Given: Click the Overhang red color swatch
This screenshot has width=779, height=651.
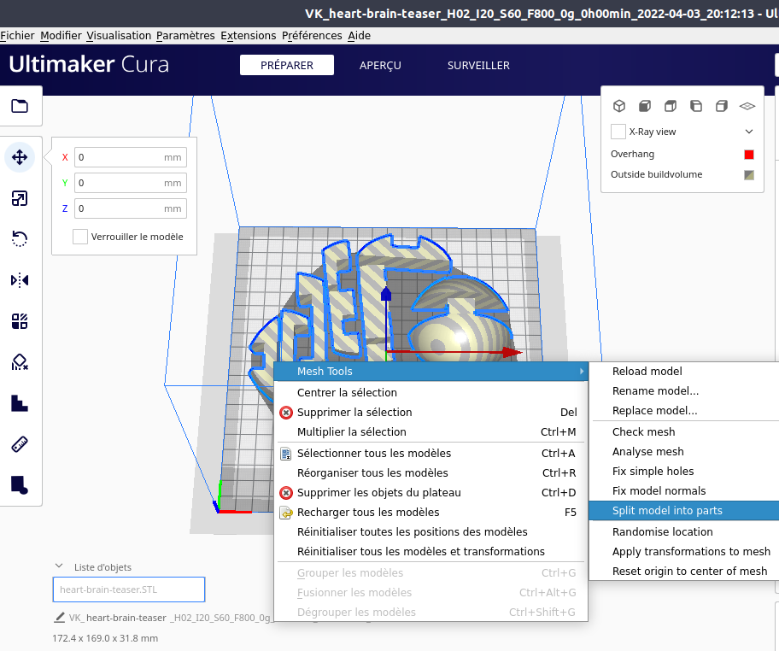Looking at the screenshot, I should coord(749,155).
